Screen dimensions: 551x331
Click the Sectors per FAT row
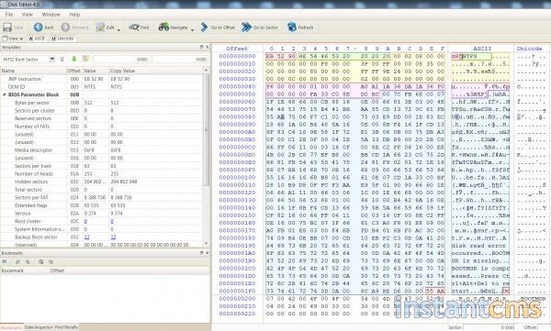click(x=102, y=197)
